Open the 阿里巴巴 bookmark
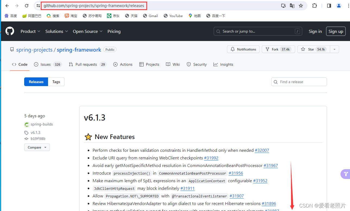Image resolution: width=350 pixels, height=211 pixels. tap(32, 16)
